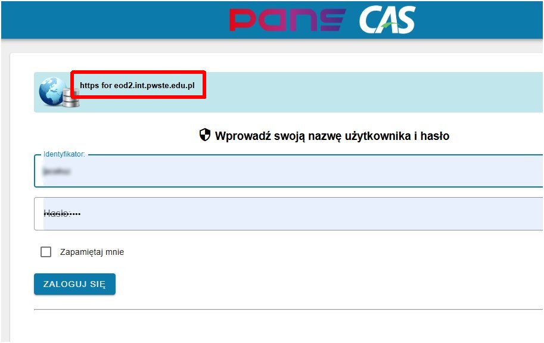Focus the Identyfikator username field
Image resolution: width=544 pixels, height=343 pixels.
288,171
